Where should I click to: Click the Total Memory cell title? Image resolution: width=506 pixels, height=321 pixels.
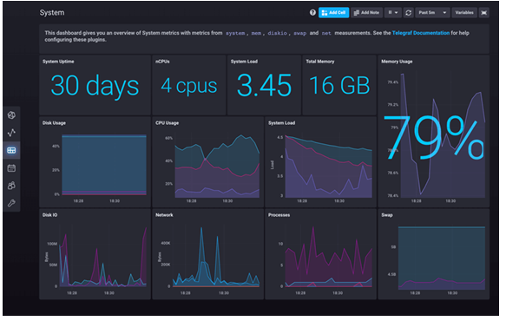[x=320, y=62]
